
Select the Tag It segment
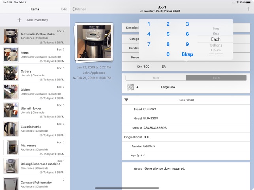point(156,78)
